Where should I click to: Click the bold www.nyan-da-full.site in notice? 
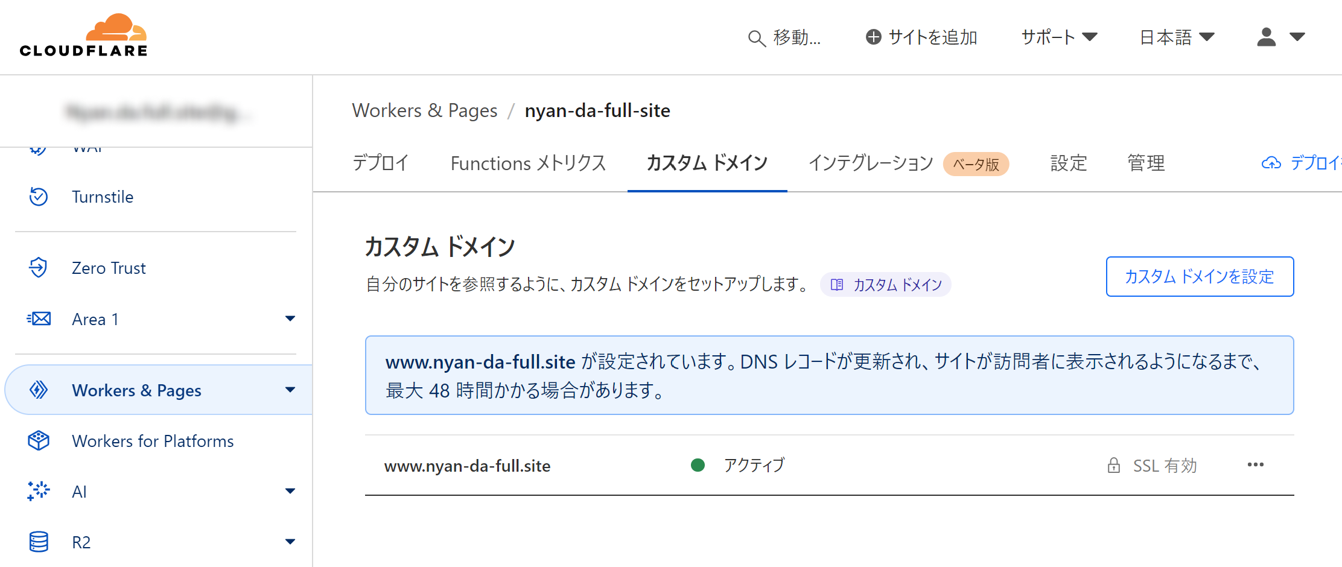click(x=480, y=362)
